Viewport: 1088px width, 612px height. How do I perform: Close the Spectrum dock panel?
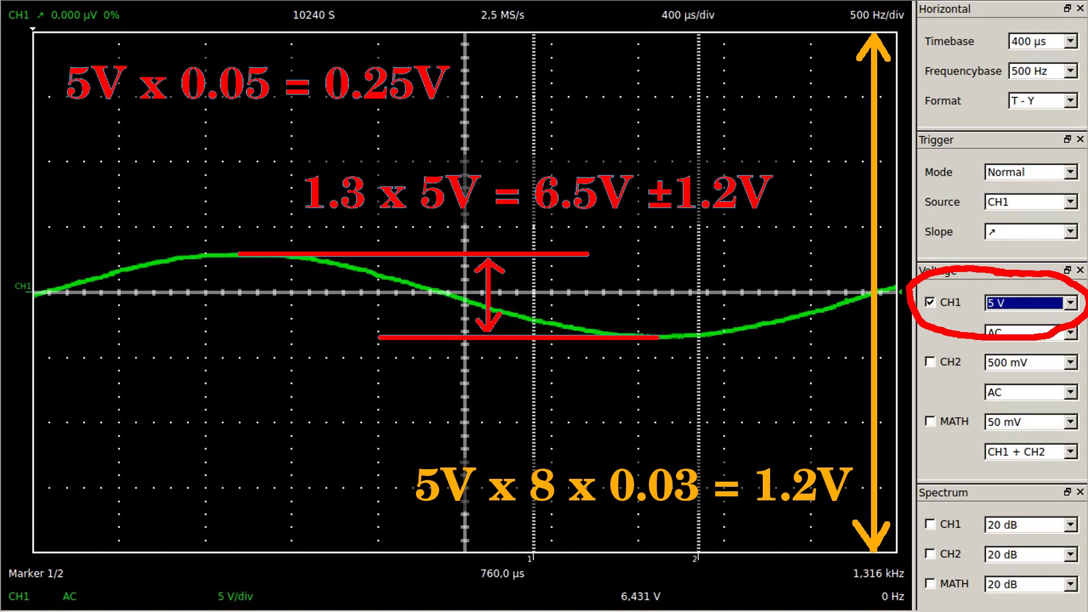coord(1080,492)
